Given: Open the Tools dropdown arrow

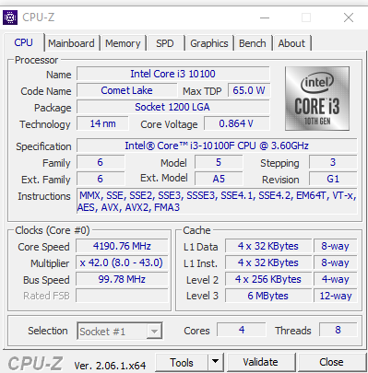Looking at the screenshot, I should [x=216, y=362].
